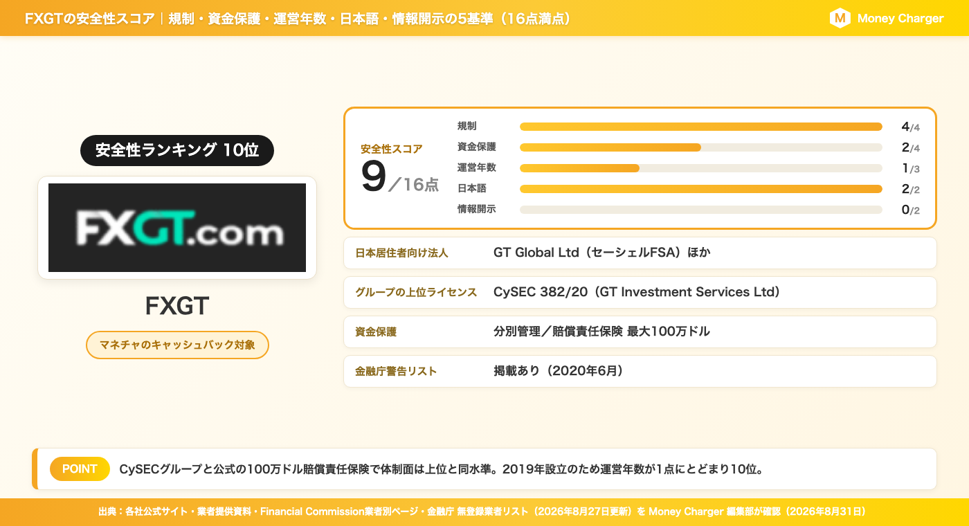Select the 資金保護 info row with 100万ドル

(x=640, y=332)
